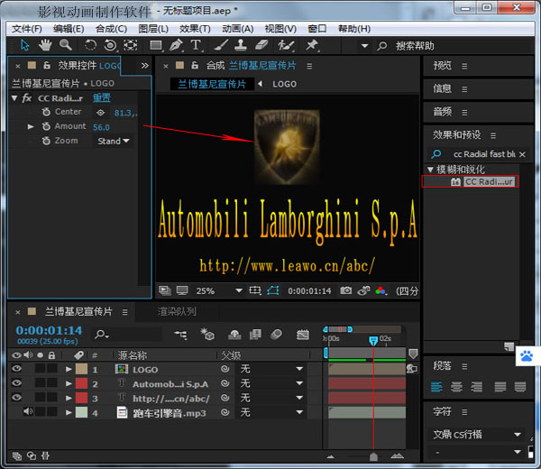This screenshot has width=541, height=469.
Task: Open the 文鼎 CS行楷 font dropdown
Action: click(x=476, y=435)
